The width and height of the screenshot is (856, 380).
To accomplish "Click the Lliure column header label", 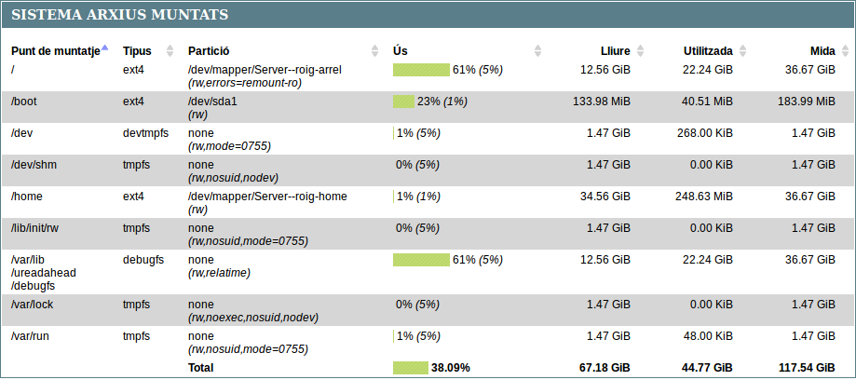I will (616, 50).
